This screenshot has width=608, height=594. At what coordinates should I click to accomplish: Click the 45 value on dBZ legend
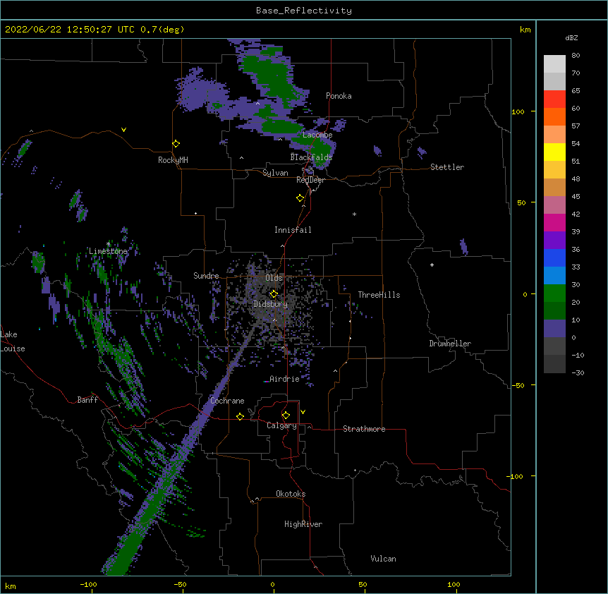coord(576,197)
